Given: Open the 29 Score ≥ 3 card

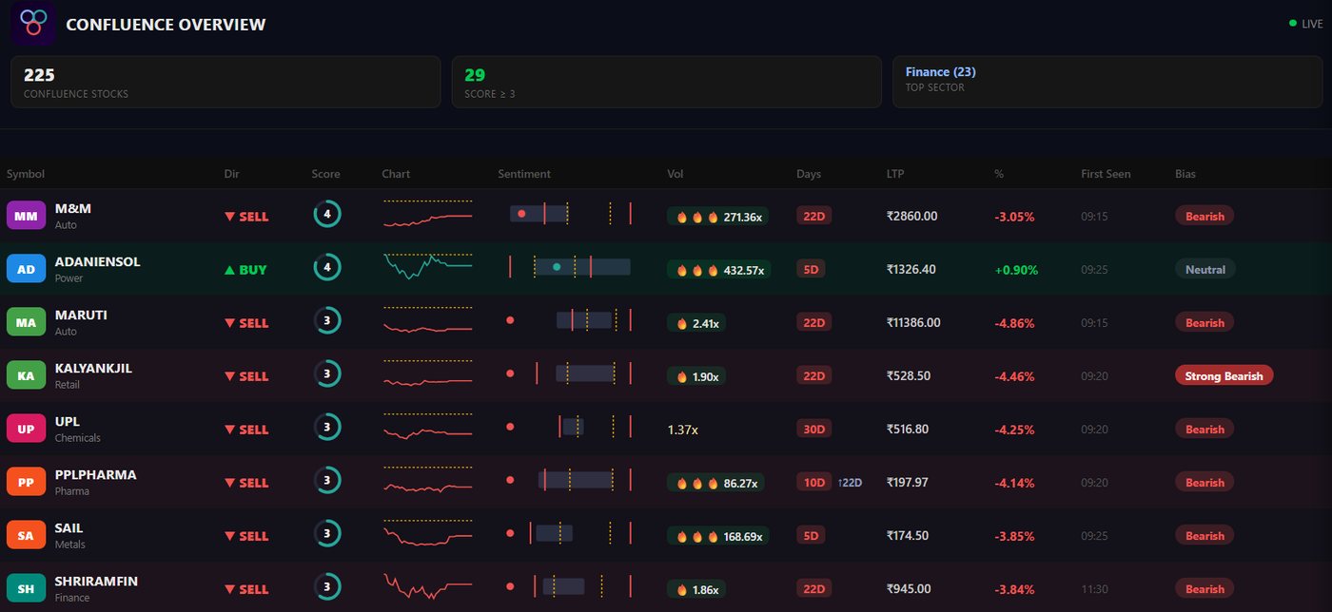Looking at the screenshot, I should pyautogui.click(x=667, y=82).
